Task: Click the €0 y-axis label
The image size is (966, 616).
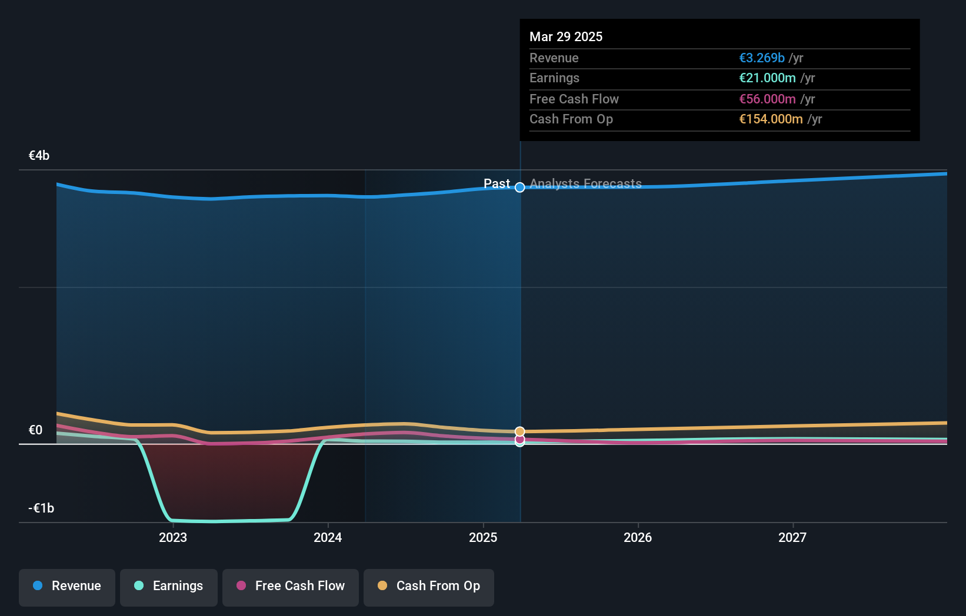Action: [x=35, y=430]
